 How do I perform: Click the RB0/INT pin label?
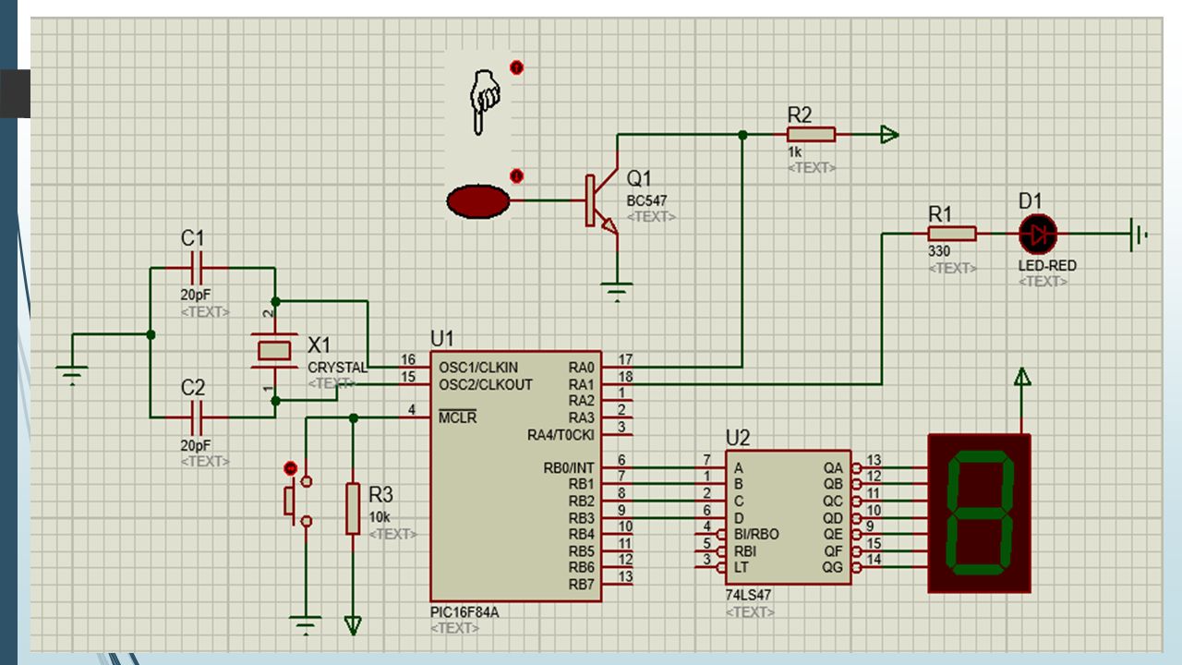point(569,467)
